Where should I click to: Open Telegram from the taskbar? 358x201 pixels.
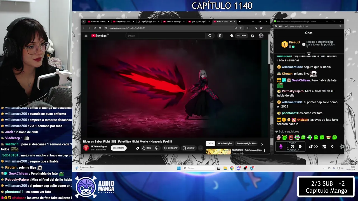click(252, 168)
